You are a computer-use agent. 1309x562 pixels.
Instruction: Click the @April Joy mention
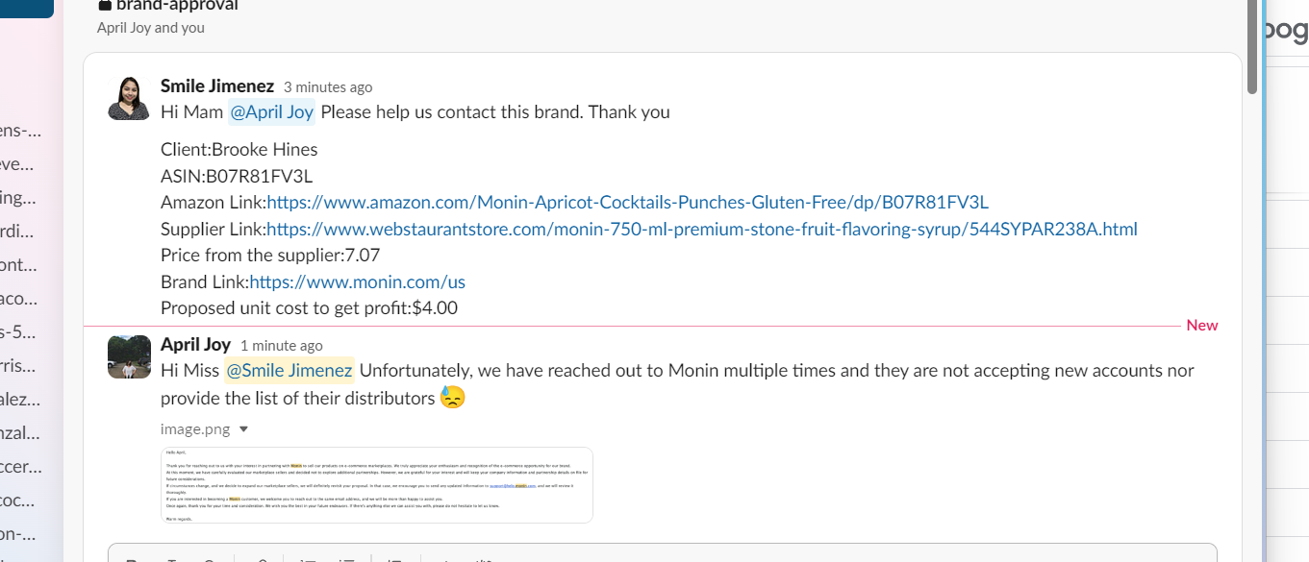(271, 112)
